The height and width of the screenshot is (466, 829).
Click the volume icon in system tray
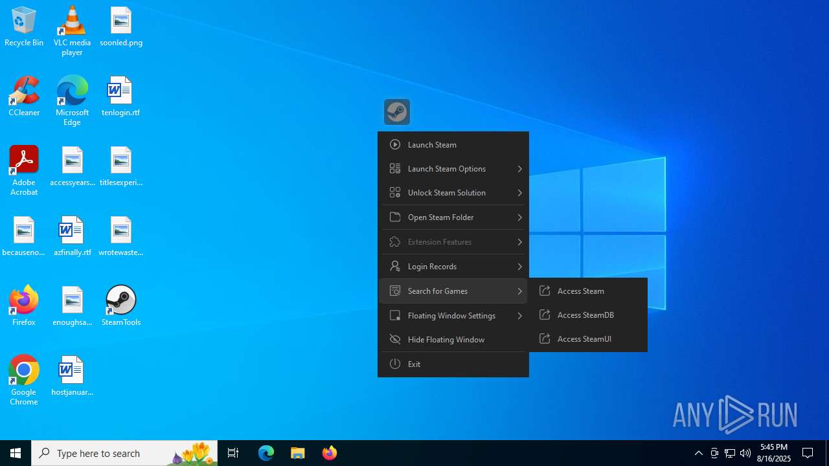[x=745, y=453]
